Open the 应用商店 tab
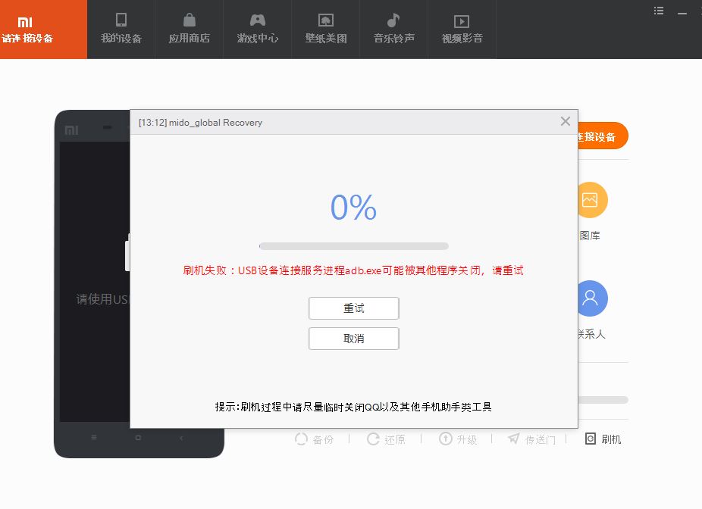This screenshot has height=509, width=702. pos(190,29)
